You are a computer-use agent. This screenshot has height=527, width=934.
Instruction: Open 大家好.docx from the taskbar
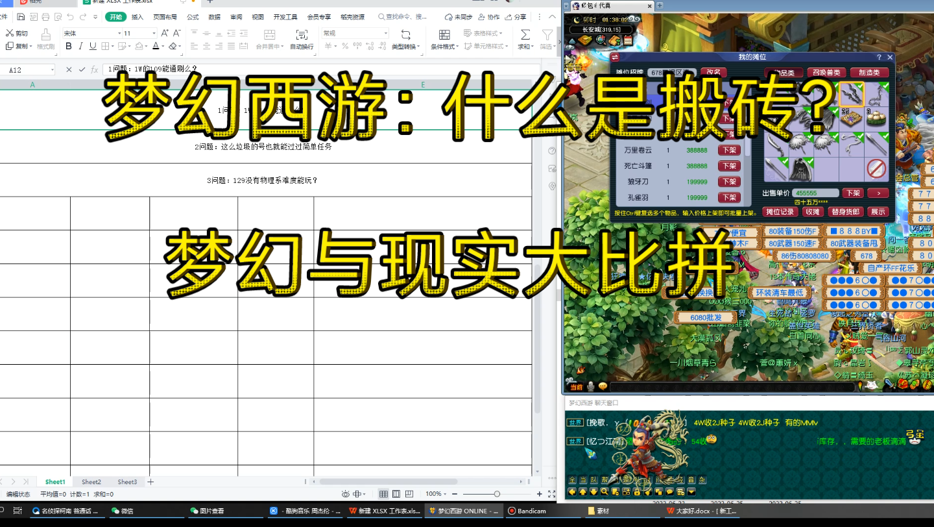point(702,511)
